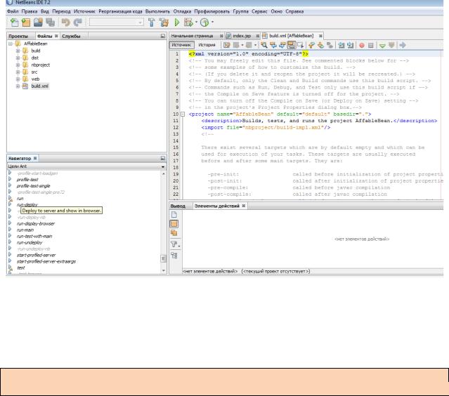Click the Clean and Build icon
This screenshot has width=449, height=396.
164,22
